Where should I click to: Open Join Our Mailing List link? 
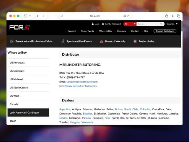[113, 24]
